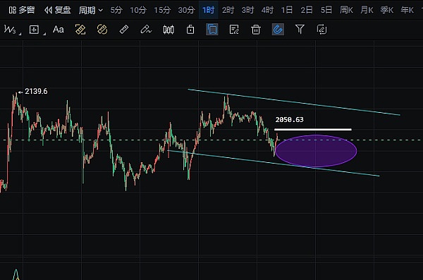Select the wave line drawing tool

(x=10, y=29)
